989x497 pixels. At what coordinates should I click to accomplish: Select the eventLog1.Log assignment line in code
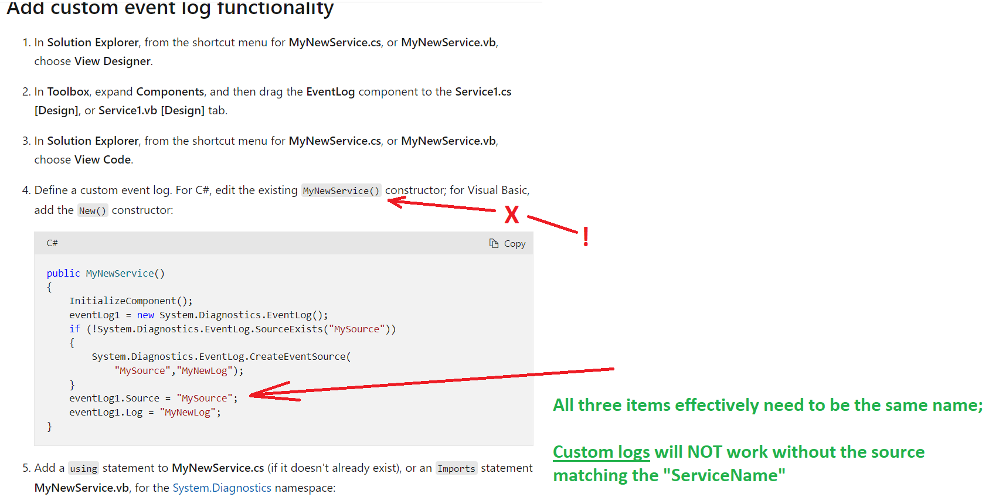pos(145,412)
